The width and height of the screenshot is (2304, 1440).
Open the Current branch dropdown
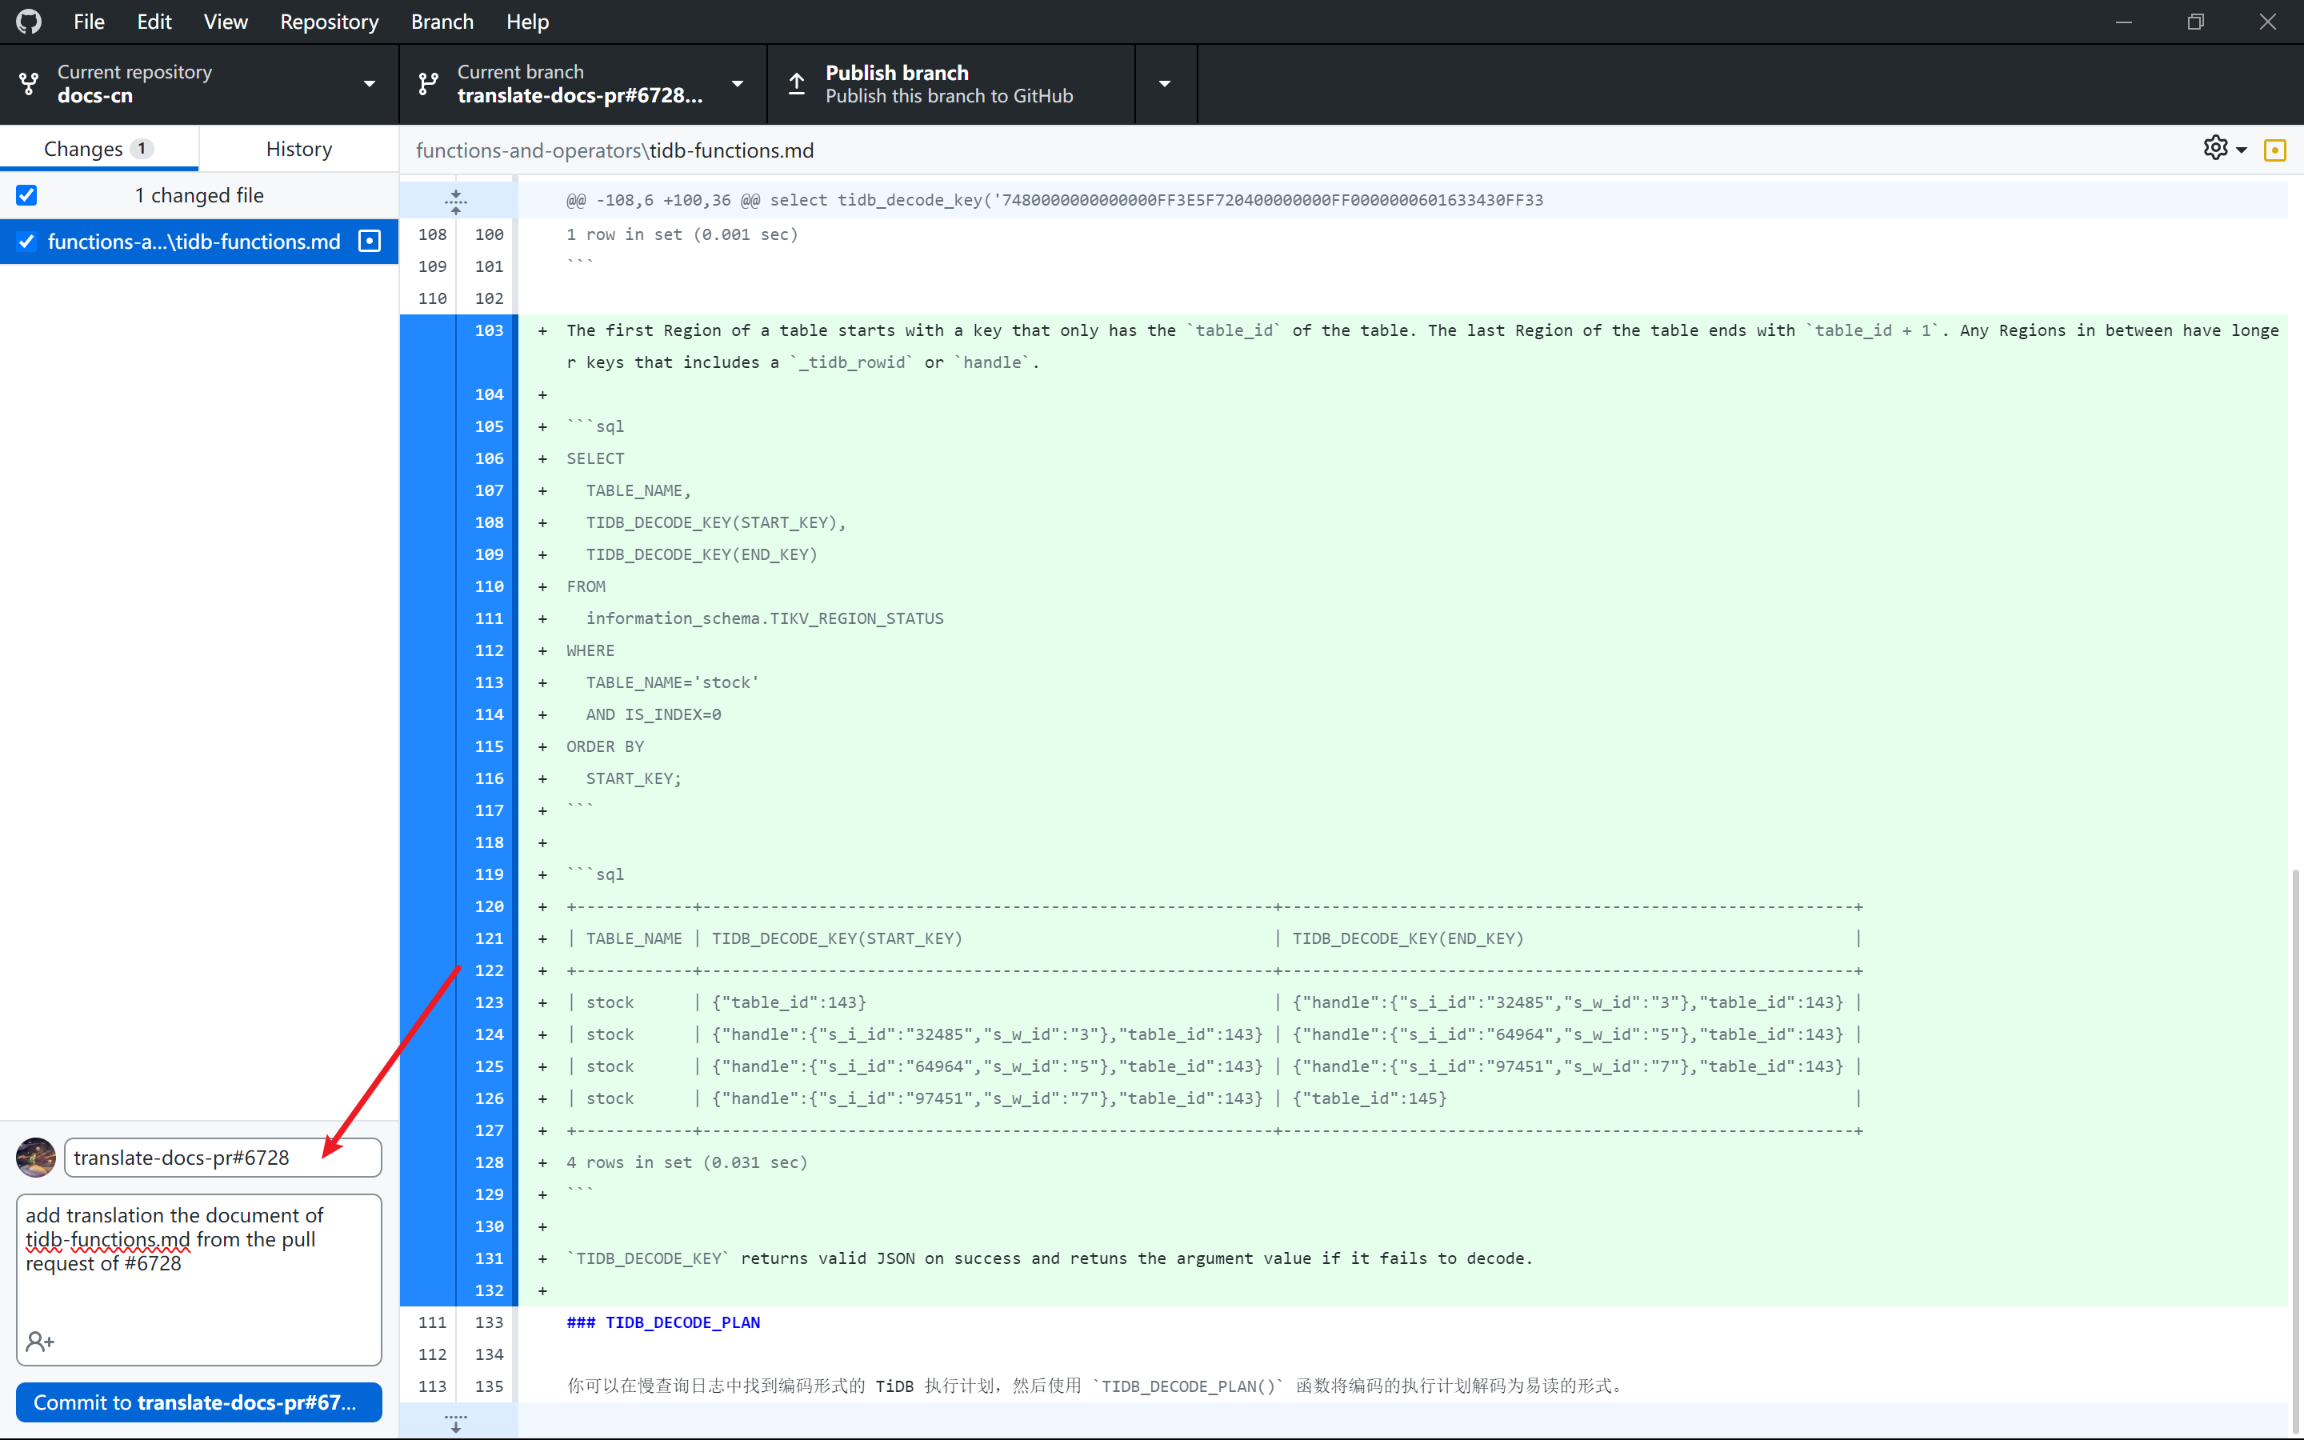tap(582, 84)
